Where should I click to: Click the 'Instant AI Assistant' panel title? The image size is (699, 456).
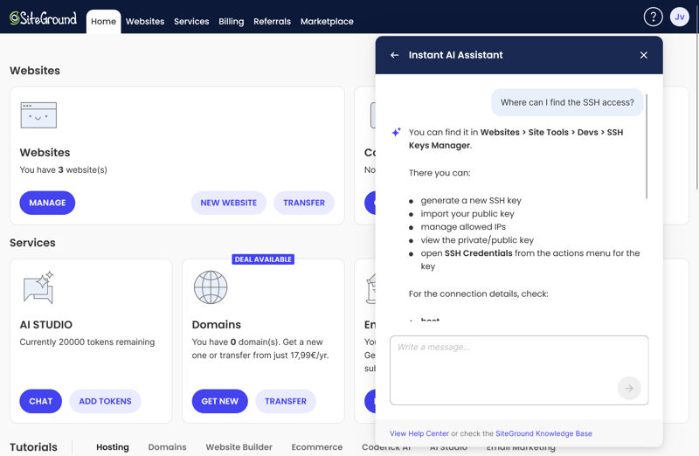tap(455, 55)
